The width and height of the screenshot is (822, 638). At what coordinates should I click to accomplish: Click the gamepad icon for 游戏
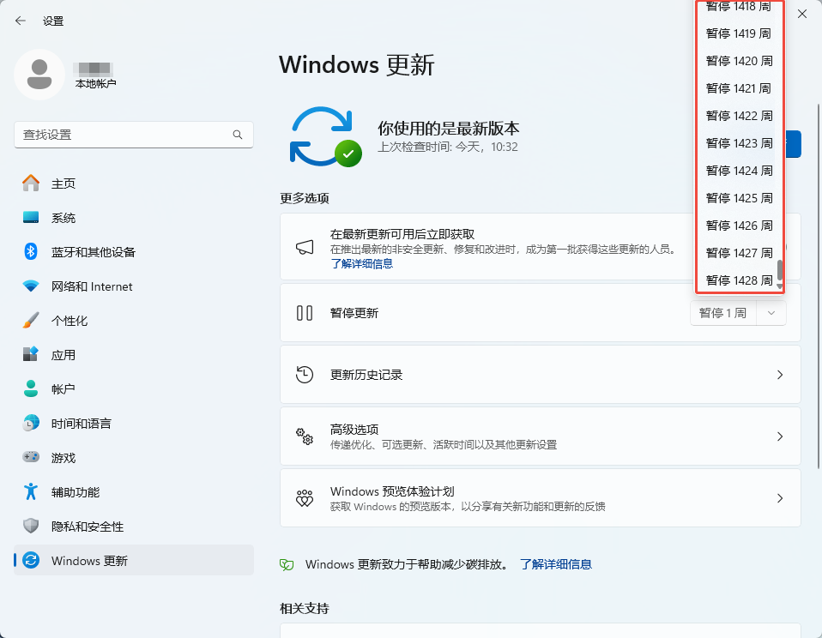(x=31, y=457)
